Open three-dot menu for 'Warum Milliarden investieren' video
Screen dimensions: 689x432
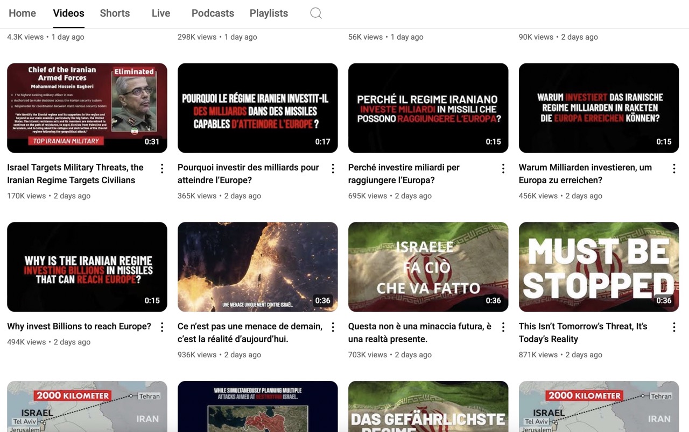pyautogui.click(x=674, y=169)
